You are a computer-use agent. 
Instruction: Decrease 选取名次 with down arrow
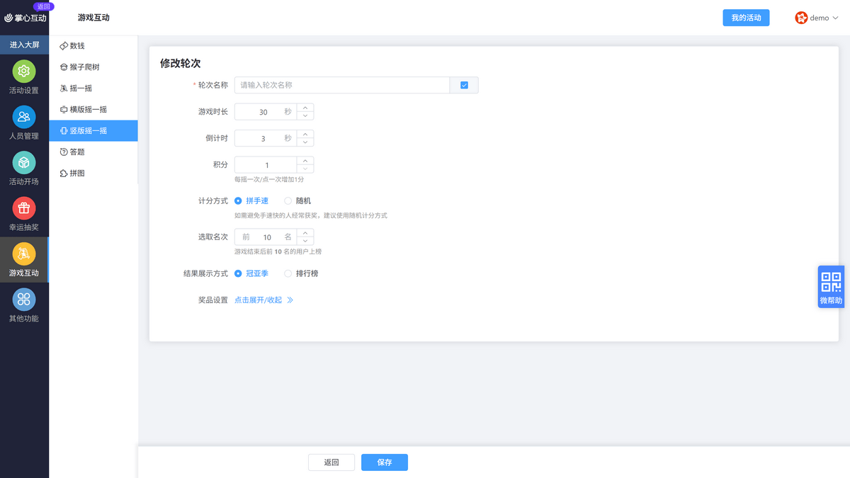click(x=305, y=241)
